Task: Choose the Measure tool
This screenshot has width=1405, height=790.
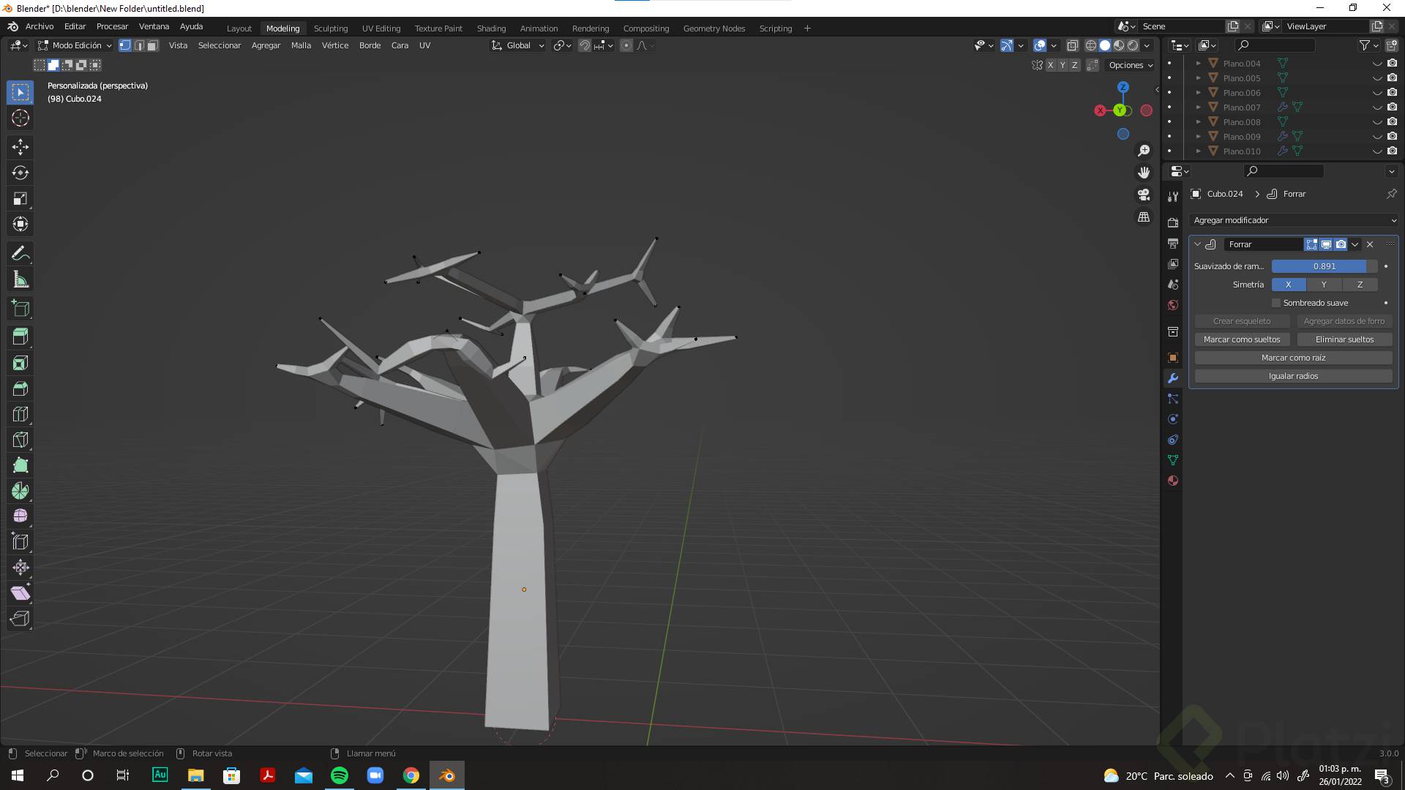Action: point(20,279)
